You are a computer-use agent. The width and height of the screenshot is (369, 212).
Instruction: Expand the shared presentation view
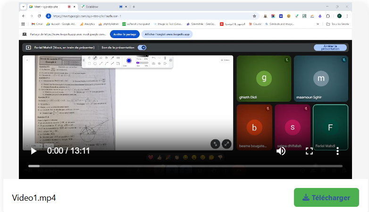pos(226,144)
